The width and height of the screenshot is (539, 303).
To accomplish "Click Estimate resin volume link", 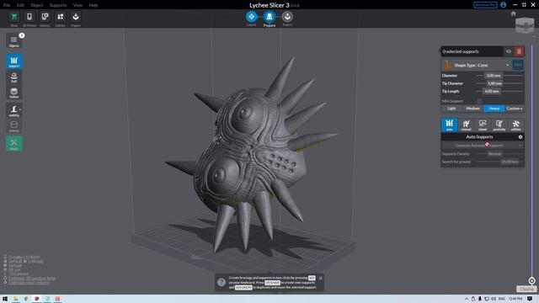I will click(29, 283).
